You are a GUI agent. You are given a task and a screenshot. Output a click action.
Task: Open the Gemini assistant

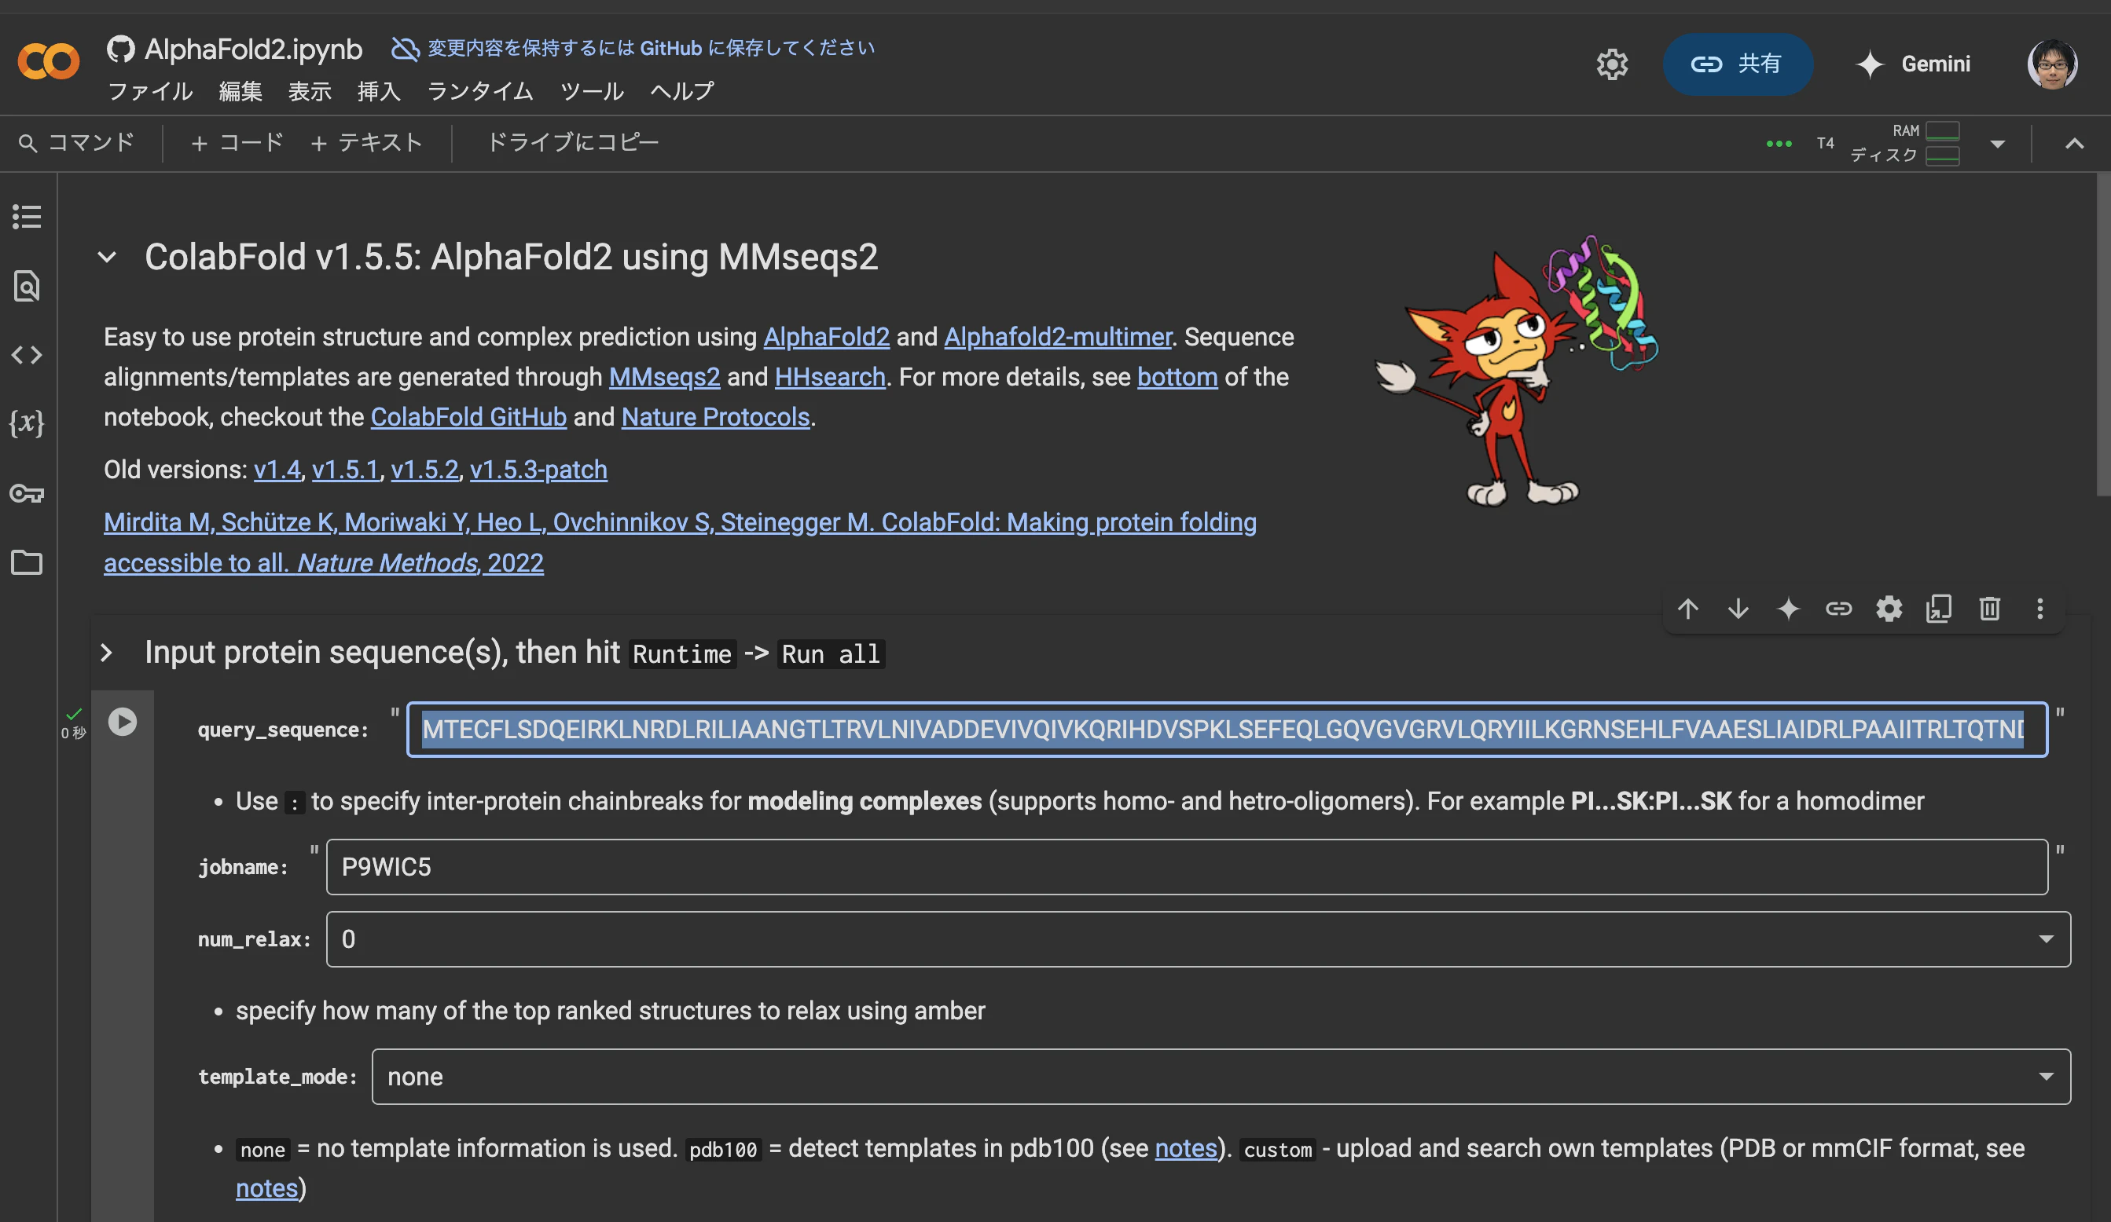click(1912, 64)
